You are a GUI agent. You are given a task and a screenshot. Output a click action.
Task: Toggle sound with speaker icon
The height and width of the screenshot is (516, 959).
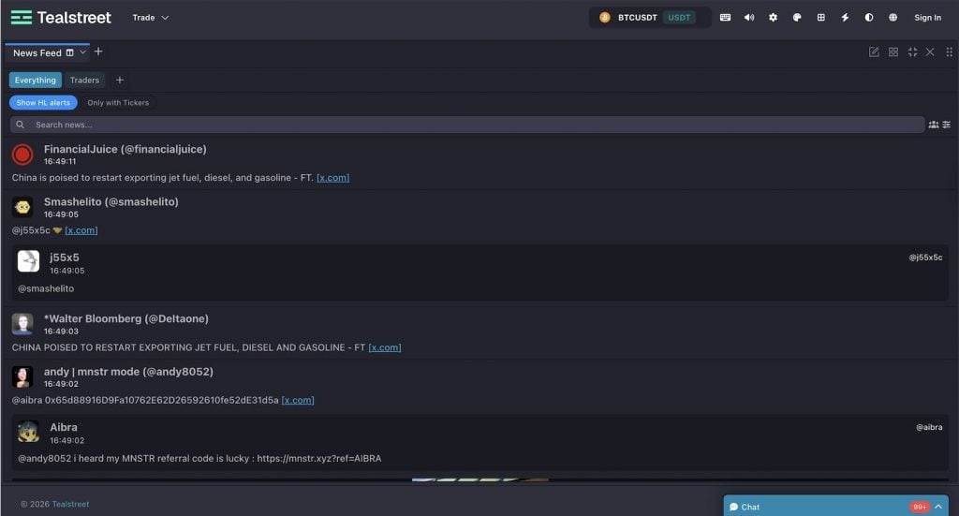click(749, 17)
